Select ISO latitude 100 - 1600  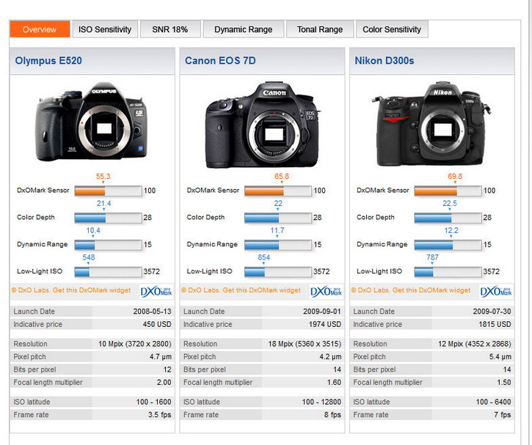tap(153, 402)
